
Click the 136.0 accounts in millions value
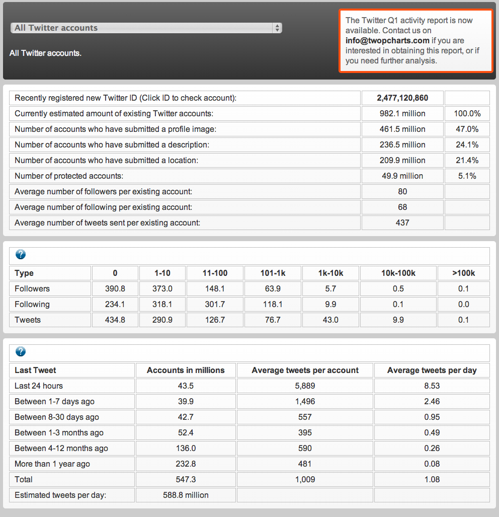[x=186, y=449]
